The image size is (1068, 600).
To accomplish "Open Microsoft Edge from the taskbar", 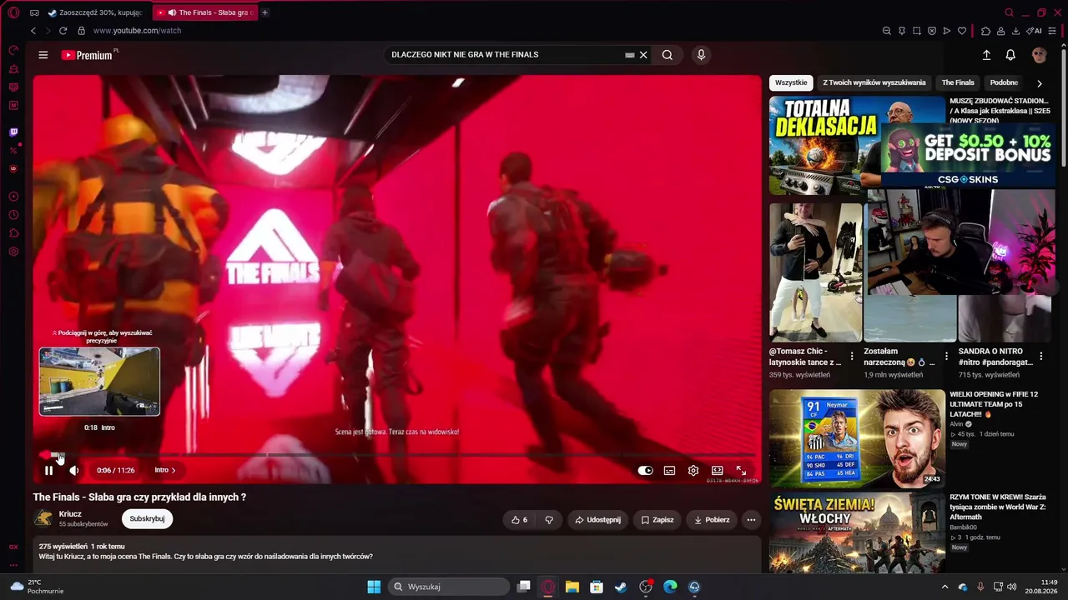I will tap(670, 587).
